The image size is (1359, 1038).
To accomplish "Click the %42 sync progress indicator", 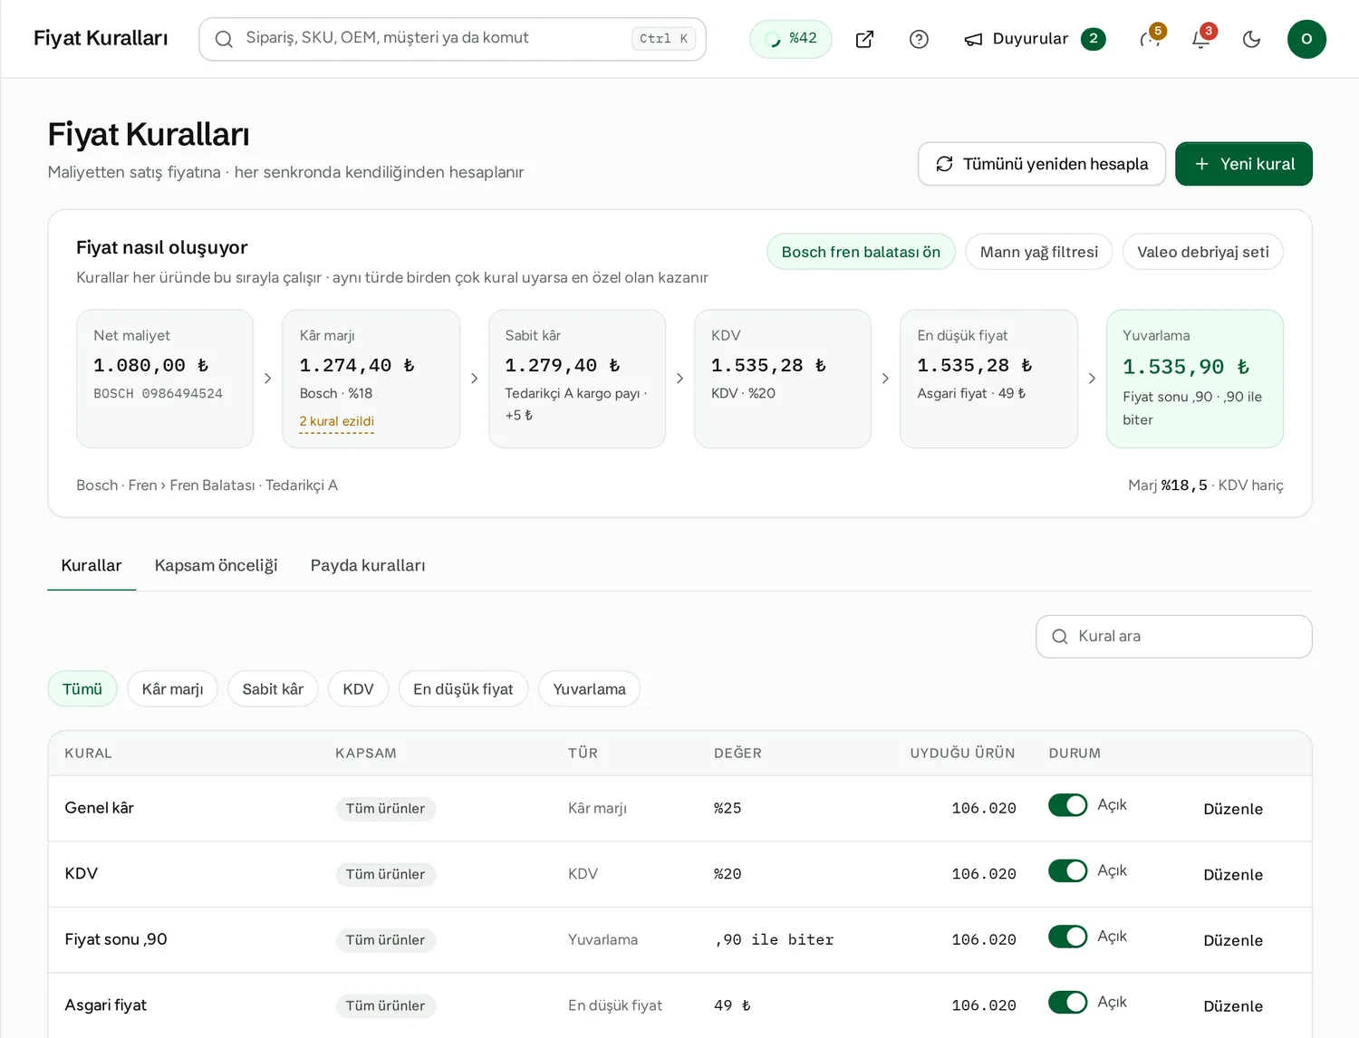I will tap(791, 39).
